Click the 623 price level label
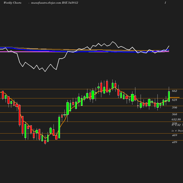The image size is (183, 183). pyautogui.click(x=174, y=100)
